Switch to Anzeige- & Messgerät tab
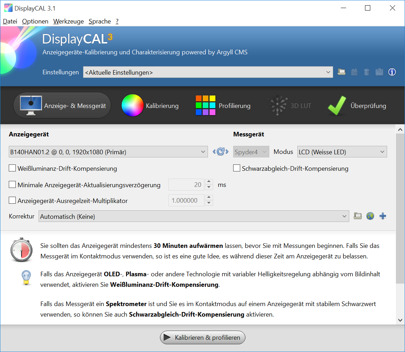This screenshot has width=405, height=352. 62,106
